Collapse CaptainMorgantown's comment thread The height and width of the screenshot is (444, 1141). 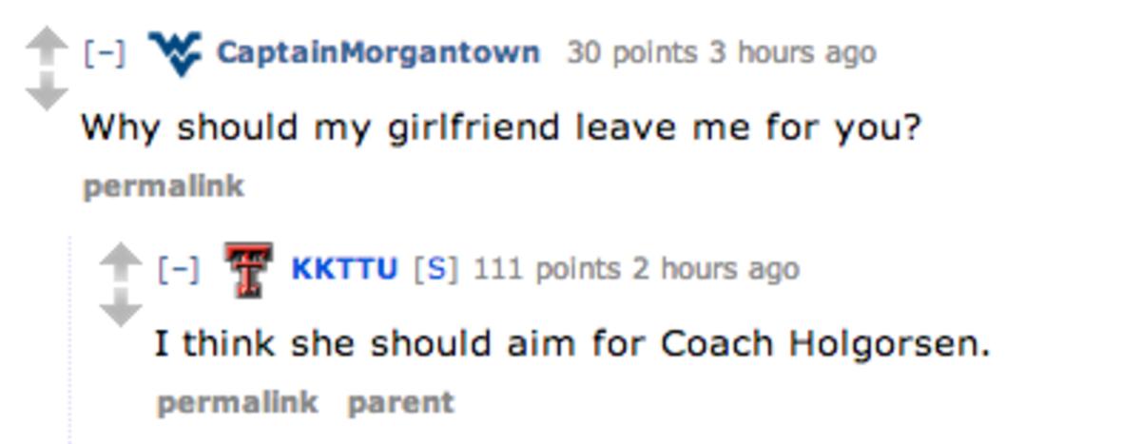click(105, 52)
